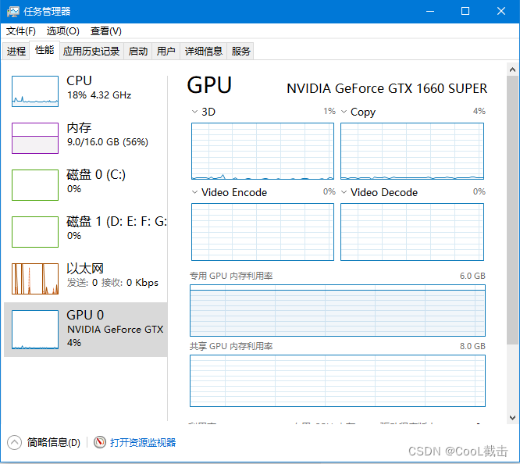
Task: Click the scrollbar up arrow
Action: [512, 70]
